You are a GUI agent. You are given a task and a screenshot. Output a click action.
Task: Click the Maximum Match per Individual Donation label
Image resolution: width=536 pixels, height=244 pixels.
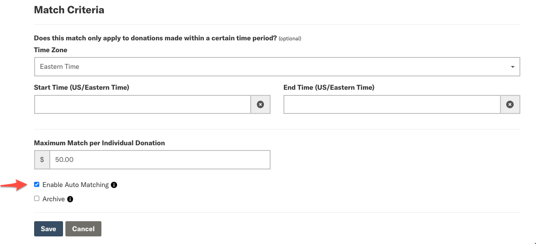pos(100,143)
